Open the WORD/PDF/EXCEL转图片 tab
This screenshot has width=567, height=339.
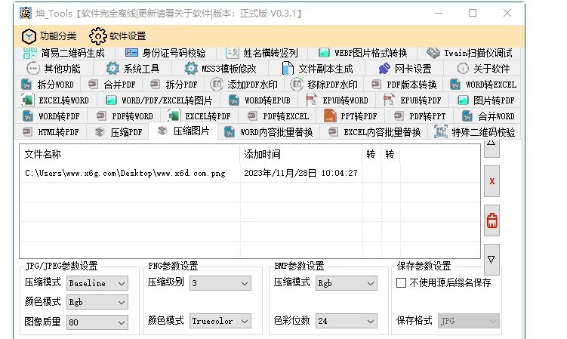click(159, 100)
